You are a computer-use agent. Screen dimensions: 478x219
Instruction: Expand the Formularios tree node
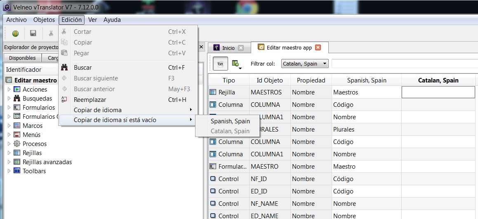coord(9,107)
